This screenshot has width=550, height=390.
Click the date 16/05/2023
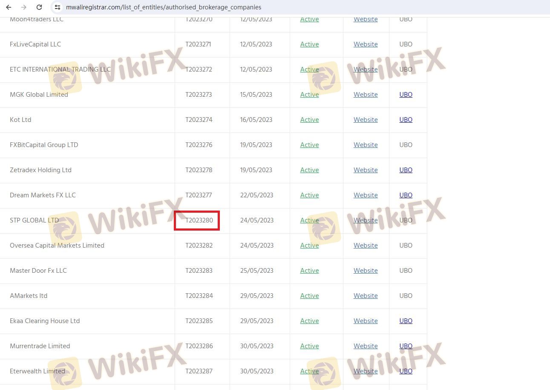click(x=256, y=120)
